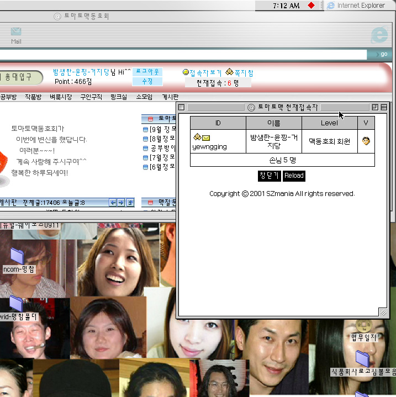
Task: Click the browser address input field
Action: tap(182, 54)
